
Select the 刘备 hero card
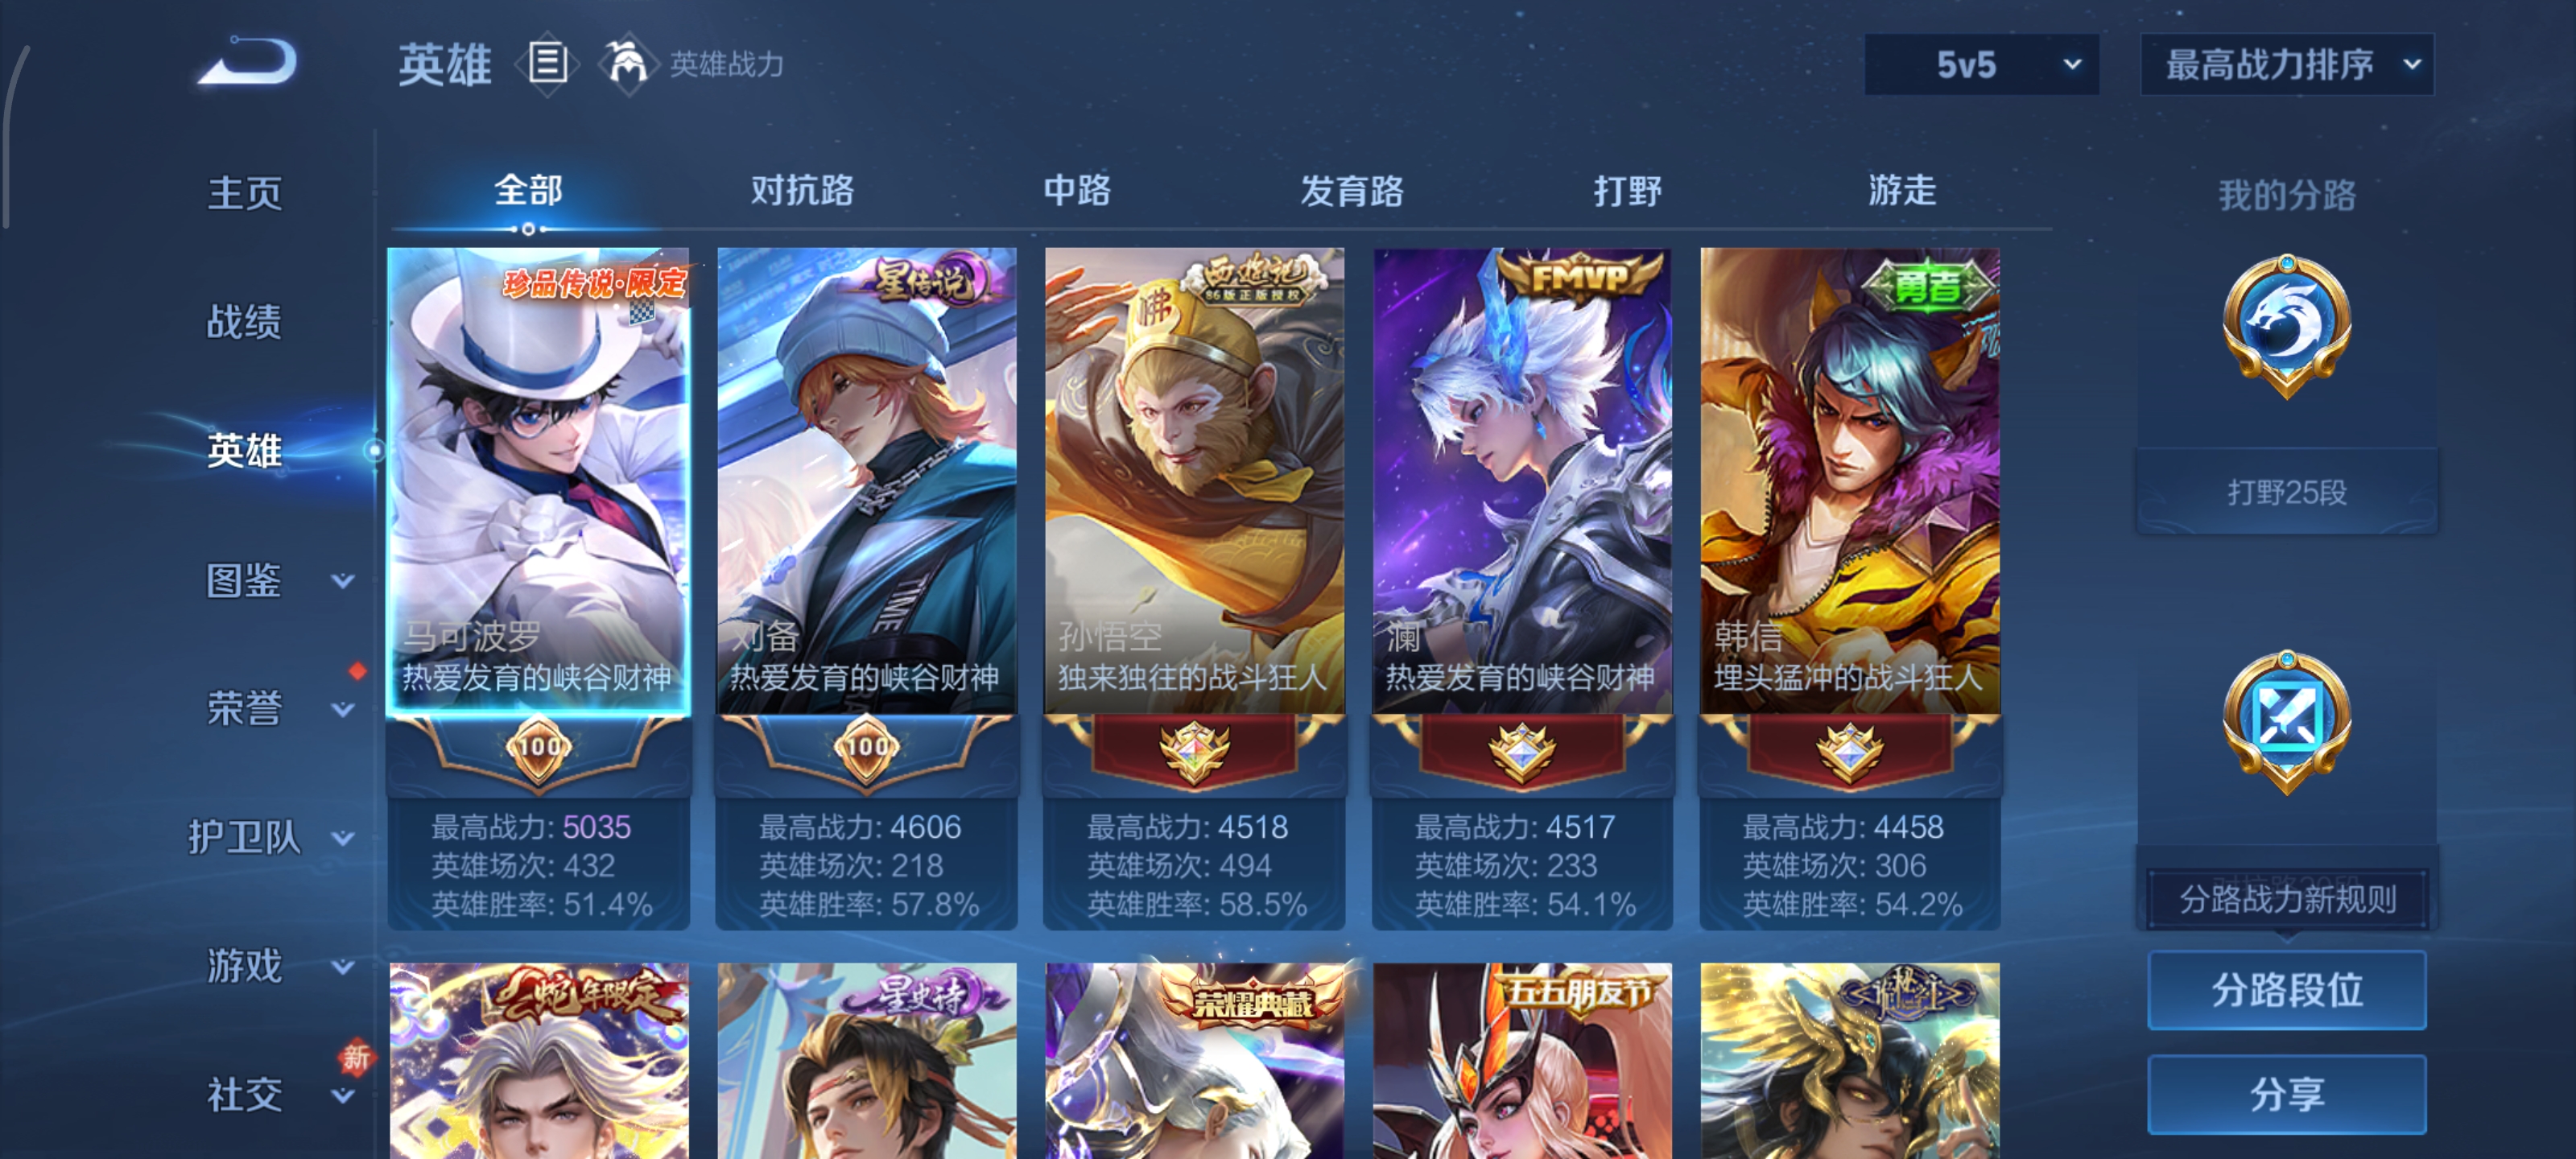pyautogui.click(x=866, y=588)
